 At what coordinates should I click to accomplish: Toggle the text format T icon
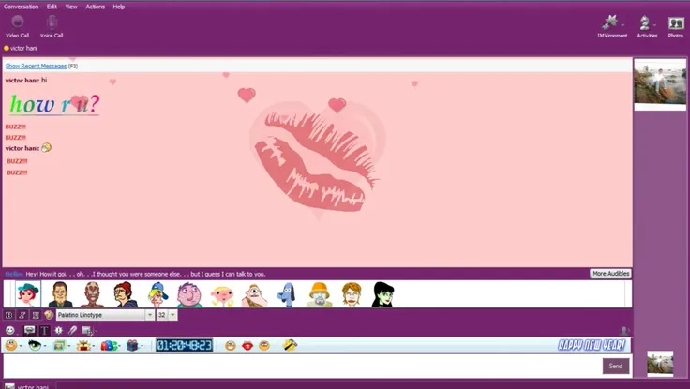pos(44,330)
